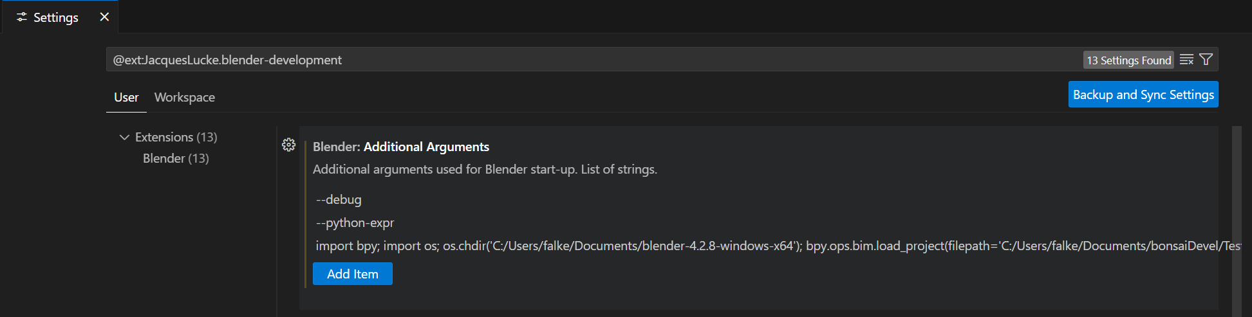
Task: Click the 13 Settings Found badge
Action: click(x=1128, y=60)
